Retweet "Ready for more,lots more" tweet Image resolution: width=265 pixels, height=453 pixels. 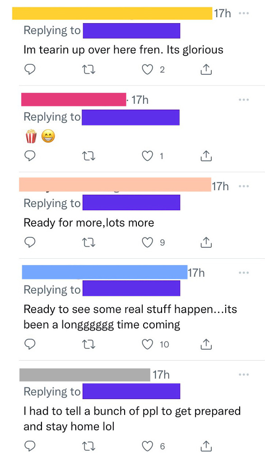(89, 242)
